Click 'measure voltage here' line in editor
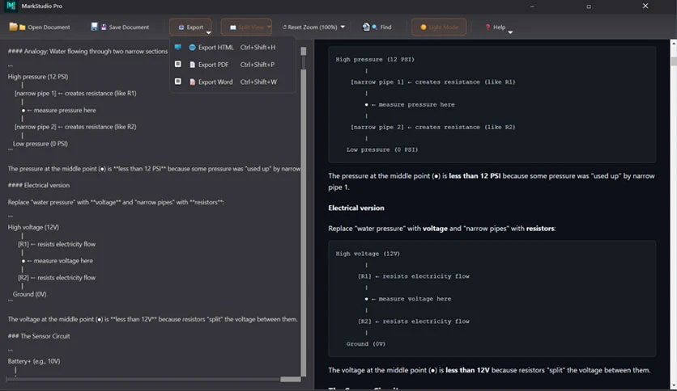The image size is (677, 391). (57, 260)
